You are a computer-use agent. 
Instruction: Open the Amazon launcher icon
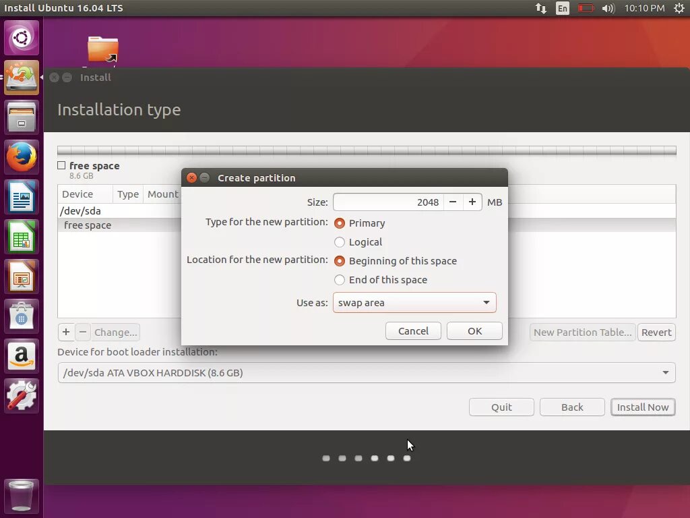(x=22, y=356)
